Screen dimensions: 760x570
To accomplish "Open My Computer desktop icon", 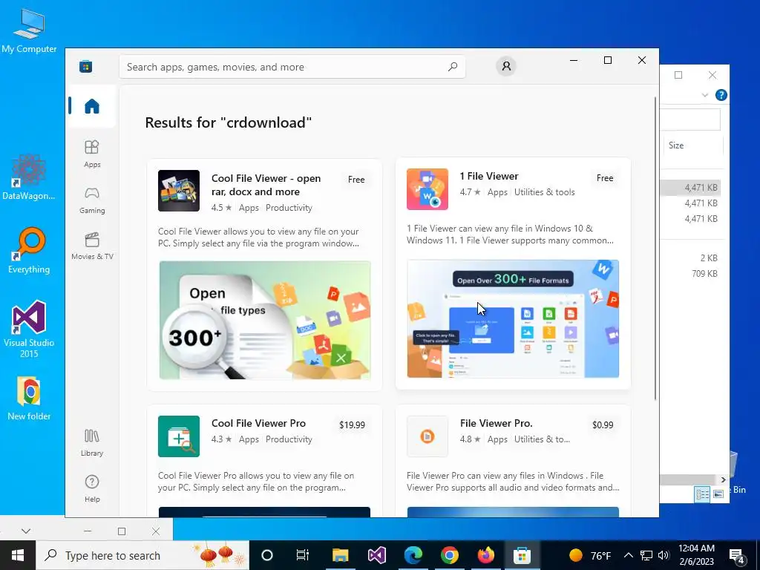I will coord(29,31).
